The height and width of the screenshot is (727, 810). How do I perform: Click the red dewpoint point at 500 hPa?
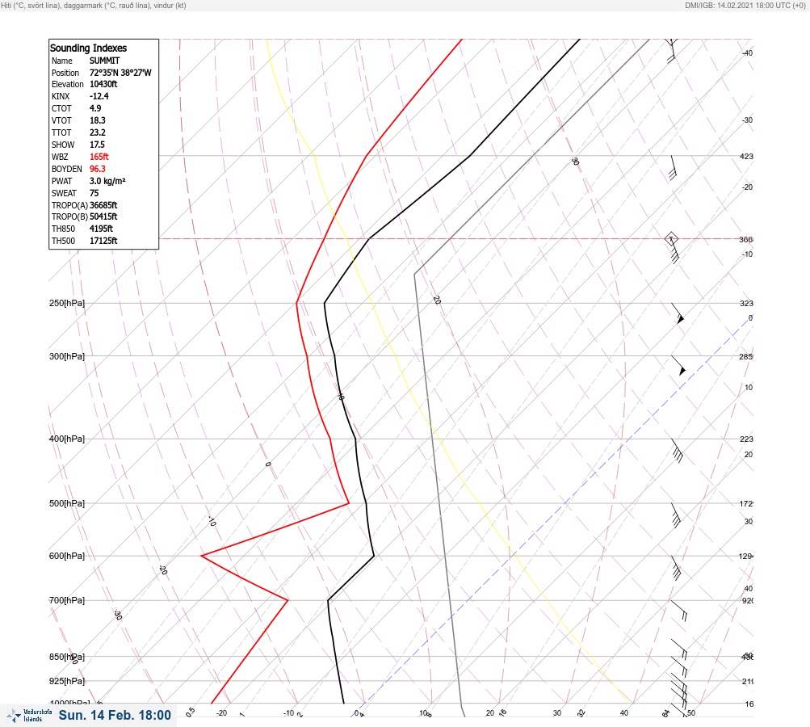click(349, 502)
